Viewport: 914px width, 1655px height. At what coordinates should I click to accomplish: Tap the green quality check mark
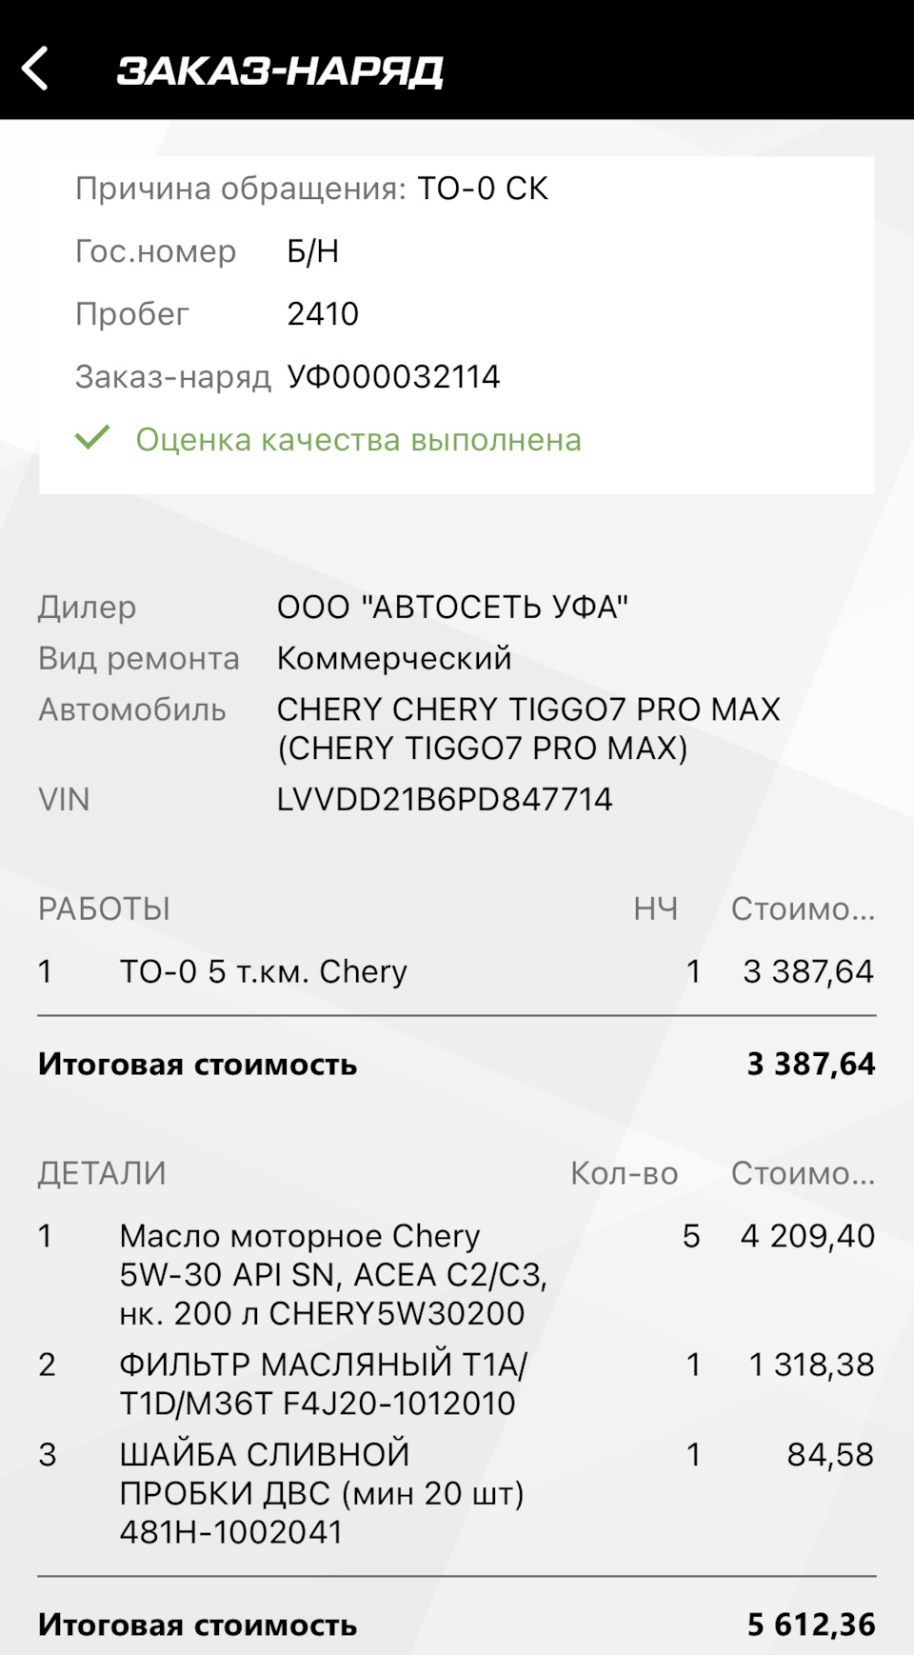click(x=93, y=438)
